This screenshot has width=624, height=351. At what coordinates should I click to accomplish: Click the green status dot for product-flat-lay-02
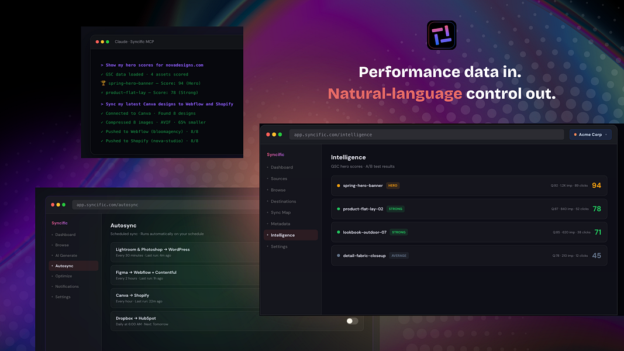[339, 209]
